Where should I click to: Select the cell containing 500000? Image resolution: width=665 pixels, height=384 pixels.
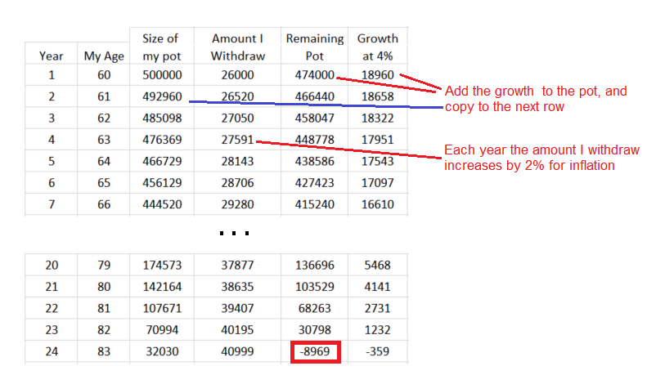click(x=161, y=74)
